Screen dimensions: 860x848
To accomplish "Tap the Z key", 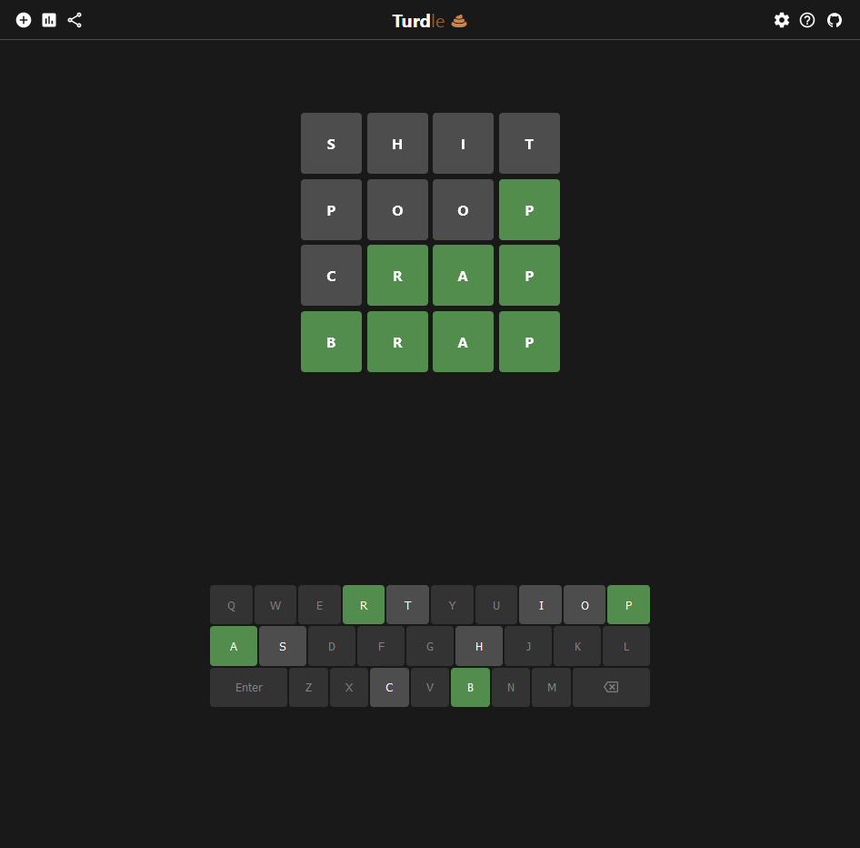I will (x=309, y=687).
